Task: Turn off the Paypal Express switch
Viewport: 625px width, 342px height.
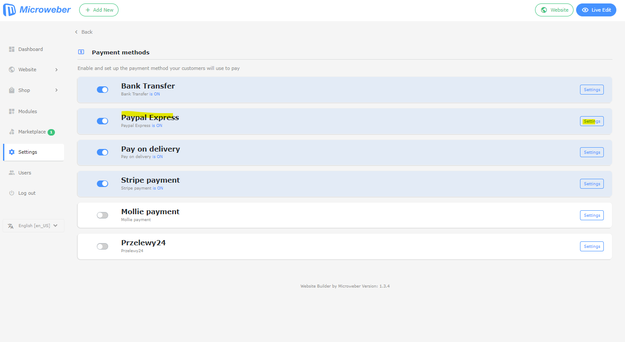Action: click(103, 121)
